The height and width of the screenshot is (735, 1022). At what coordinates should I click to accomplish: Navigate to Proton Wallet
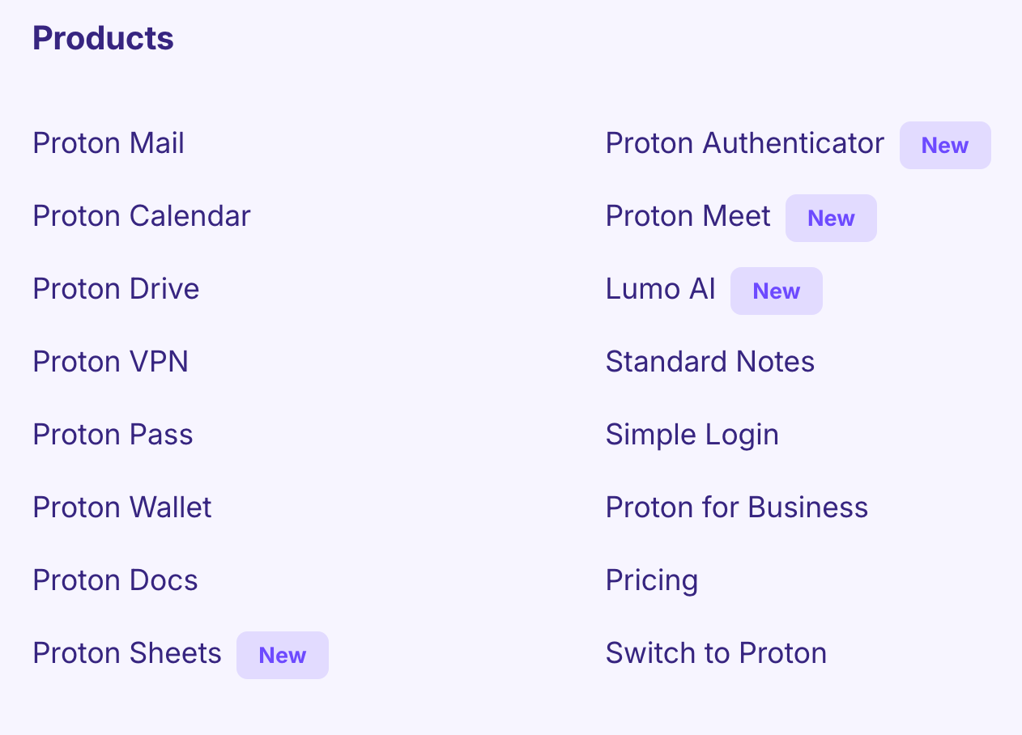tap(121, 508)
